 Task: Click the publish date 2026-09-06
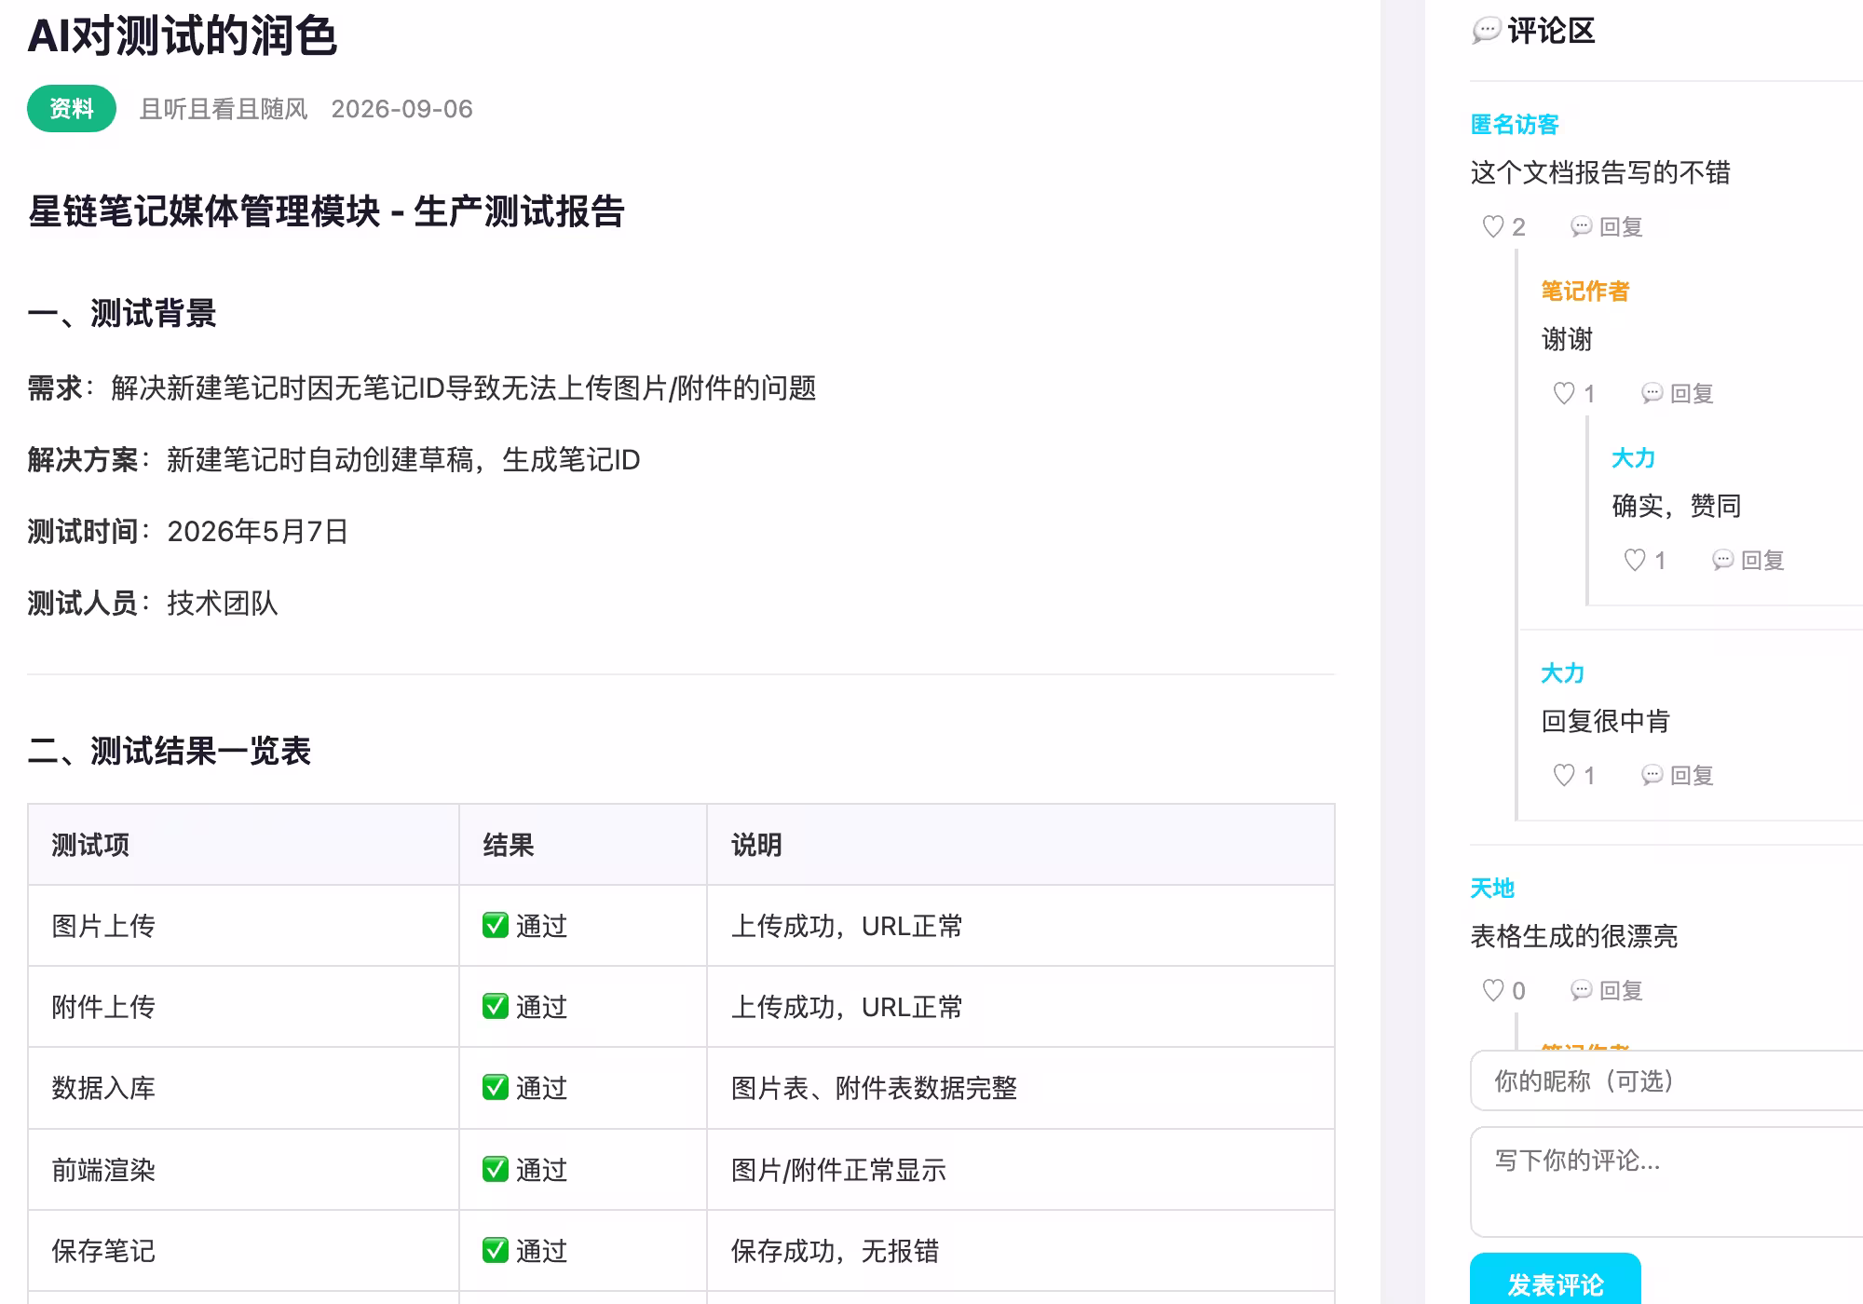(402, 109)
